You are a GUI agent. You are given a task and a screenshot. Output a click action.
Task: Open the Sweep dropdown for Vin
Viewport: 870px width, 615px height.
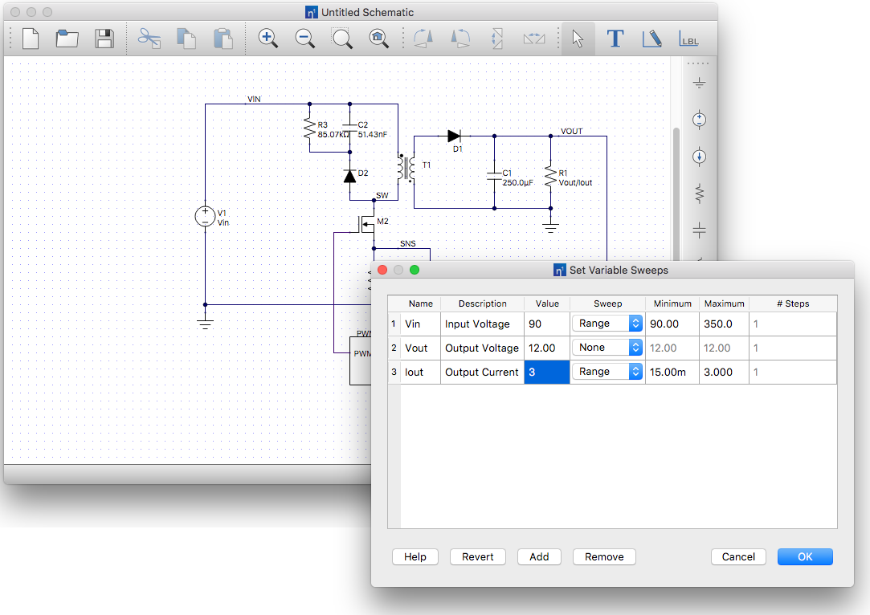[607, 324]
